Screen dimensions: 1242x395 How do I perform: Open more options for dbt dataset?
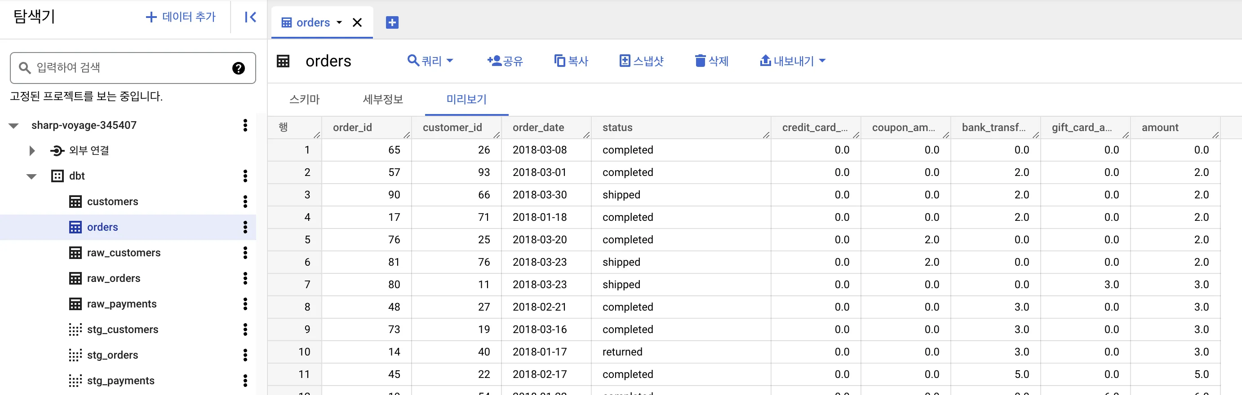pyautogui.click(x=245, y=176)
